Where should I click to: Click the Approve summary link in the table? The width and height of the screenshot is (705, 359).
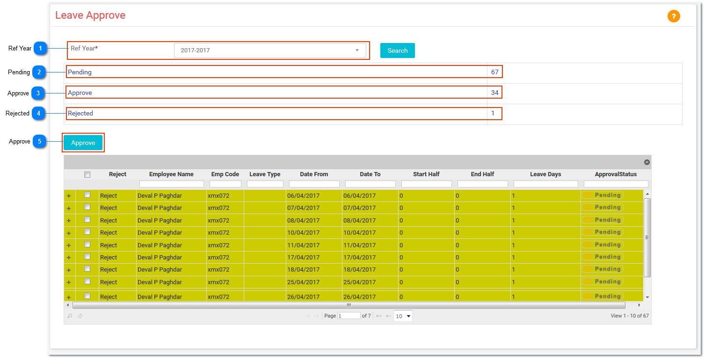[x=80, y=93]
